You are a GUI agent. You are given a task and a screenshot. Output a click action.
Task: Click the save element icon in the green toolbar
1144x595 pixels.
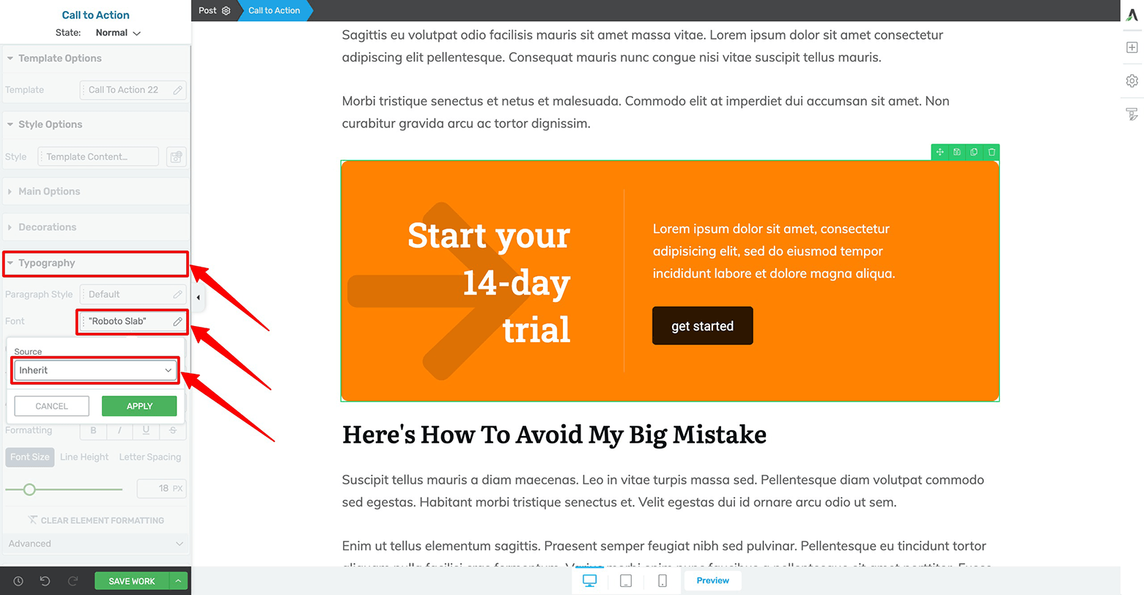(957, 152)
